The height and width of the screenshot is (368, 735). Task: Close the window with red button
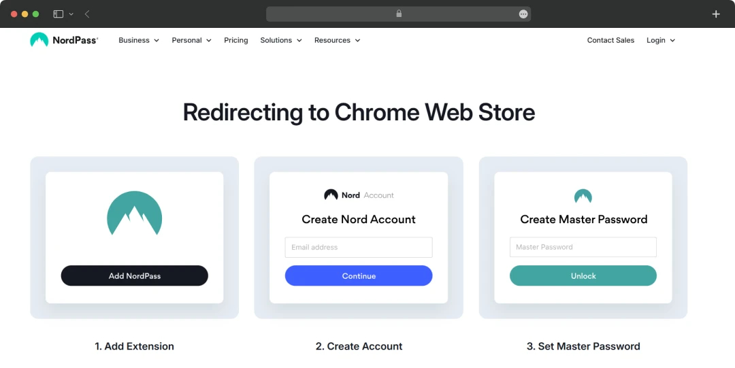coord(14,14)
